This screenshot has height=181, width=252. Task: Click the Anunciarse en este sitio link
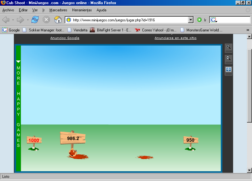(175, 38)
